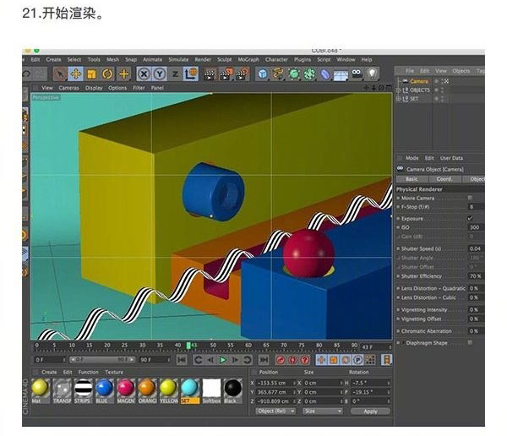Open the Object (Rel) dropdown
Viewport: 507px width, 436px height.
[x=275, y=411]
